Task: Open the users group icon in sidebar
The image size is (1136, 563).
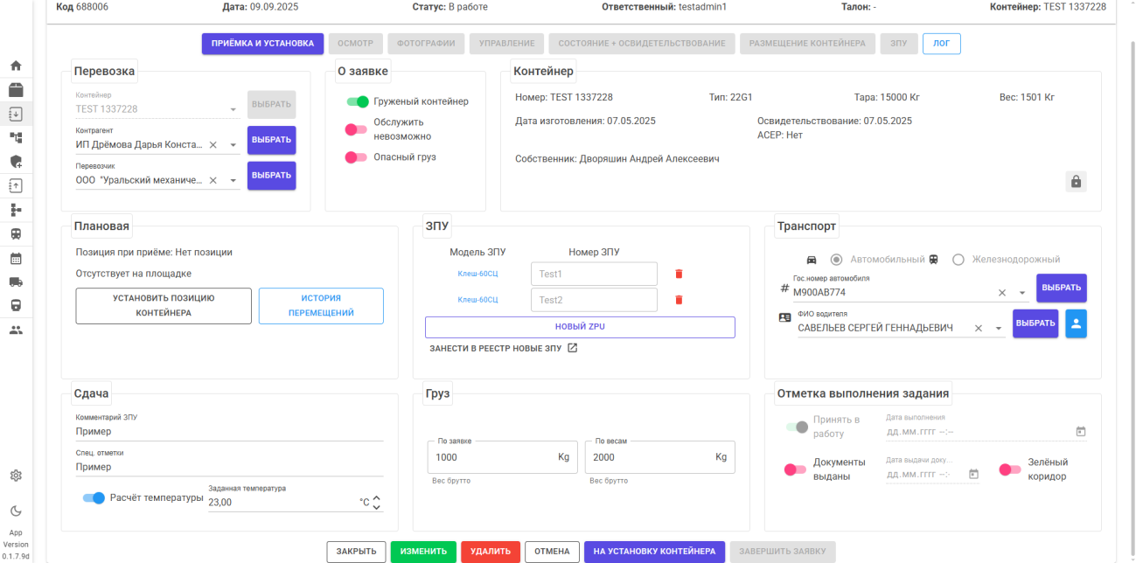Action: tap(16, 330)
